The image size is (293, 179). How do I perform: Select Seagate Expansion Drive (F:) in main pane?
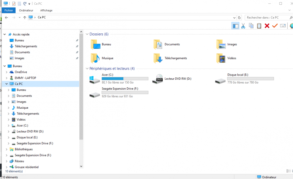tap(119, 92)
